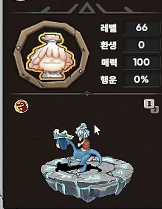Click the 환생 value field showing 0

coord(141,45)
